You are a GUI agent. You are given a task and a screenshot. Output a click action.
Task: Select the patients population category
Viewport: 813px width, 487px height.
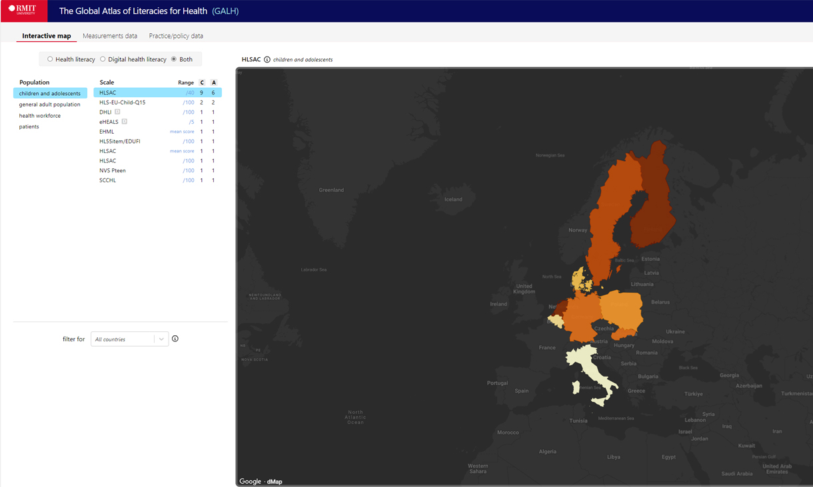27,126
